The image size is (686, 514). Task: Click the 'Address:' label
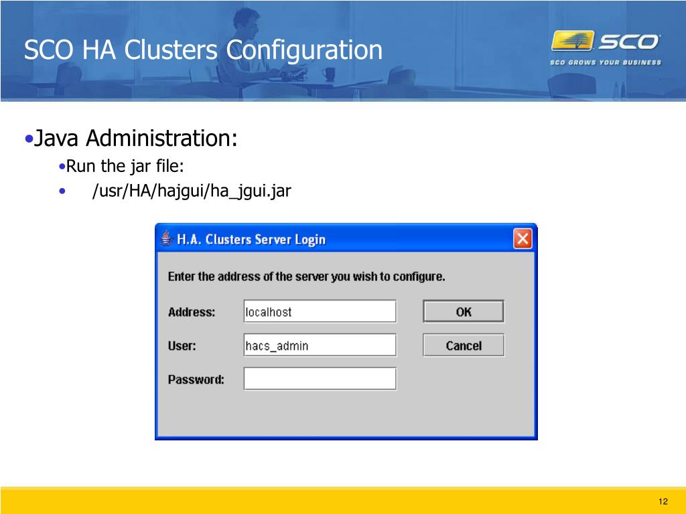pos(192,312)
